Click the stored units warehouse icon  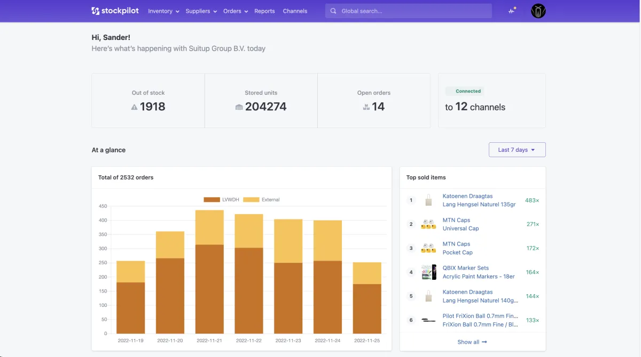point(239,107)
